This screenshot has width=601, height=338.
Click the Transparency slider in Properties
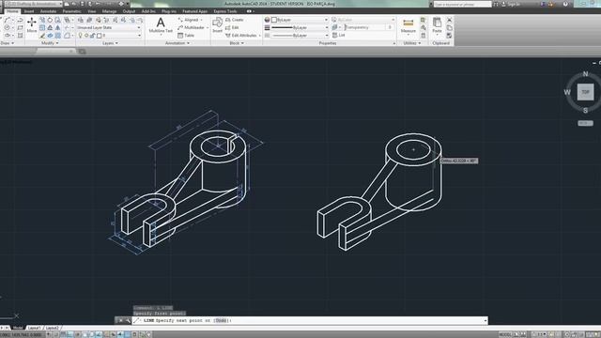point(365,27)
